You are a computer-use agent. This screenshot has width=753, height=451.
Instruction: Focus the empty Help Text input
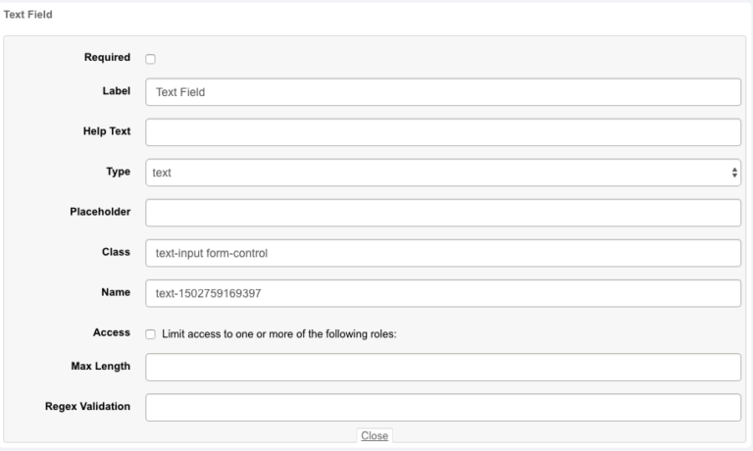pyautogui.click(x=442, y=132)
